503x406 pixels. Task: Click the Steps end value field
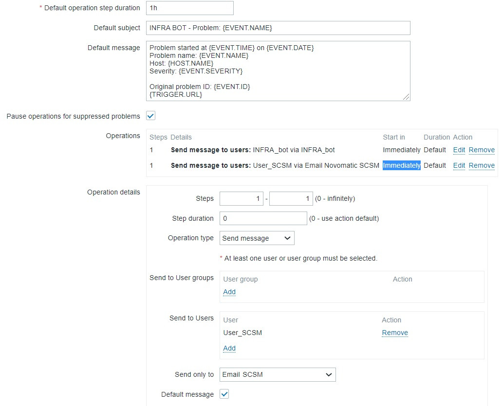click(x=291, y=198)
